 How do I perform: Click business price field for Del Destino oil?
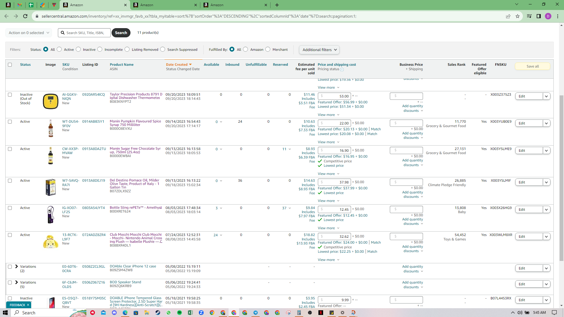[x=406, y=182]
